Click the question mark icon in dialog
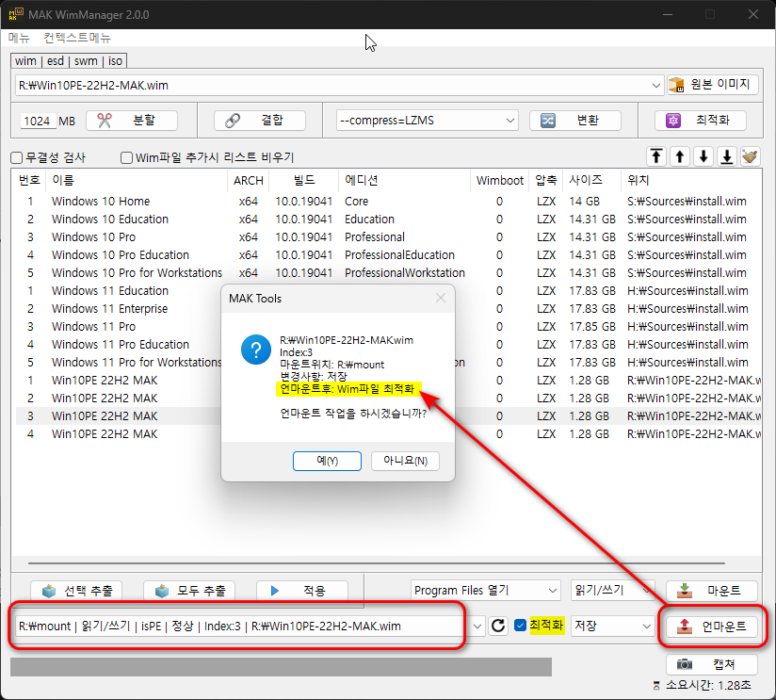 (256, 350)
